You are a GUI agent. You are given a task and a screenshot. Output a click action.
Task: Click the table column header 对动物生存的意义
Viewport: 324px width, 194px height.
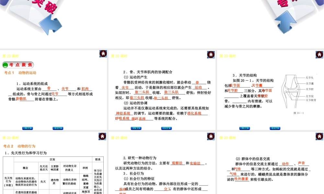70,168
